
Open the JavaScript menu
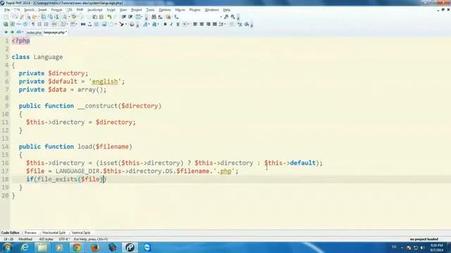(x=94, y=10)
